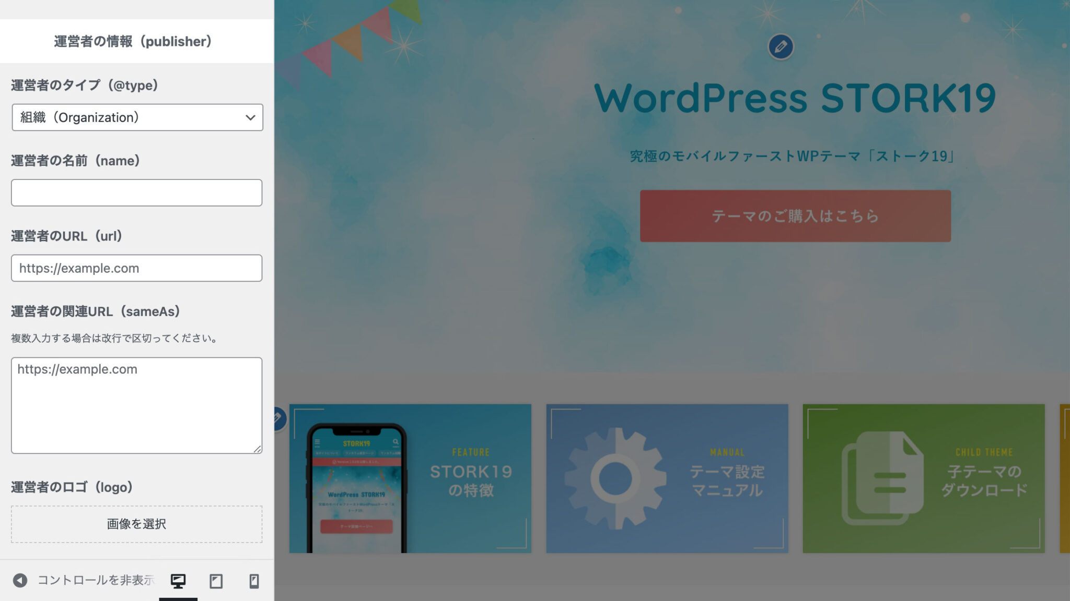This screenshot has width=1070, height=601.
Task: Click the textarea resize handle corner
Action: click(258, 449)
